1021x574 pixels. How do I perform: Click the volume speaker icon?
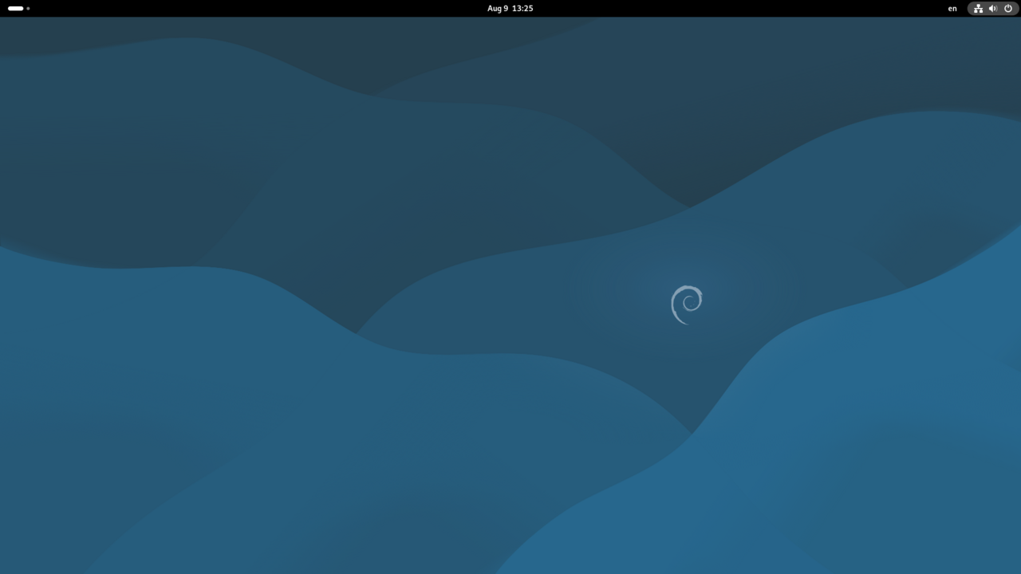(x=992, y=9)
